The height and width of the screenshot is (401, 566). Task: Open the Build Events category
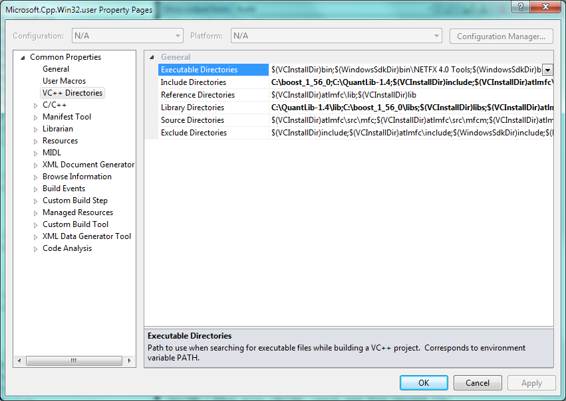[64, 189]
